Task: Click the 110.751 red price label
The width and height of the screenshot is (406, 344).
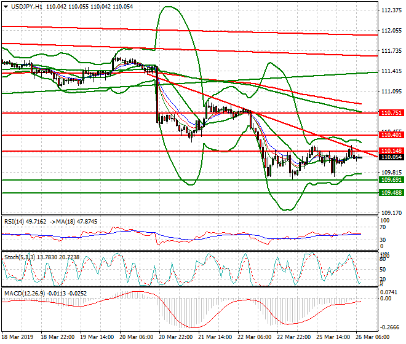Action: click(391, 113)
